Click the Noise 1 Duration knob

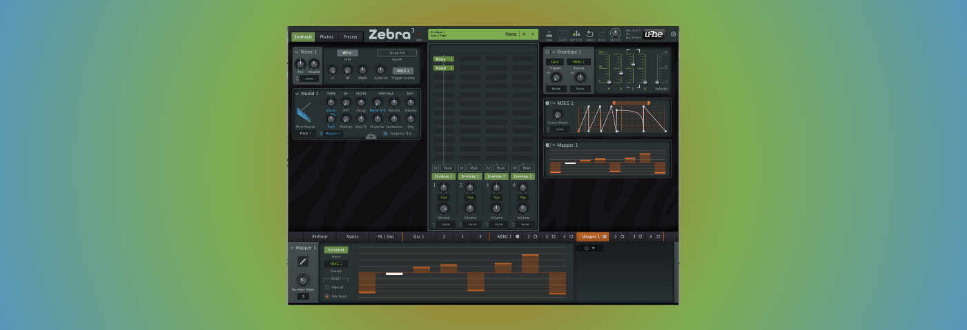[x=380, y=70]
